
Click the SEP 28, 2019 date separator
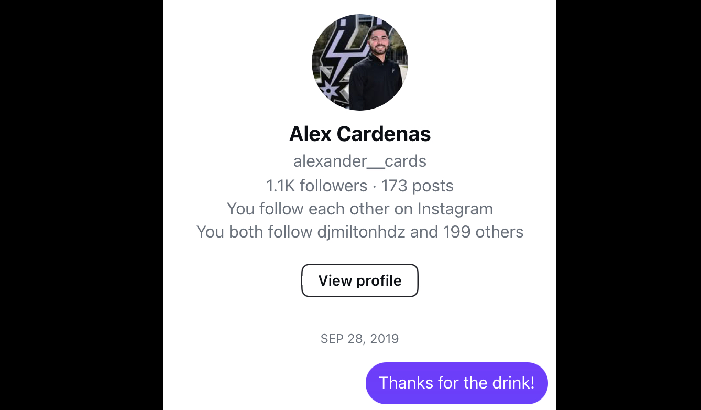360,339
